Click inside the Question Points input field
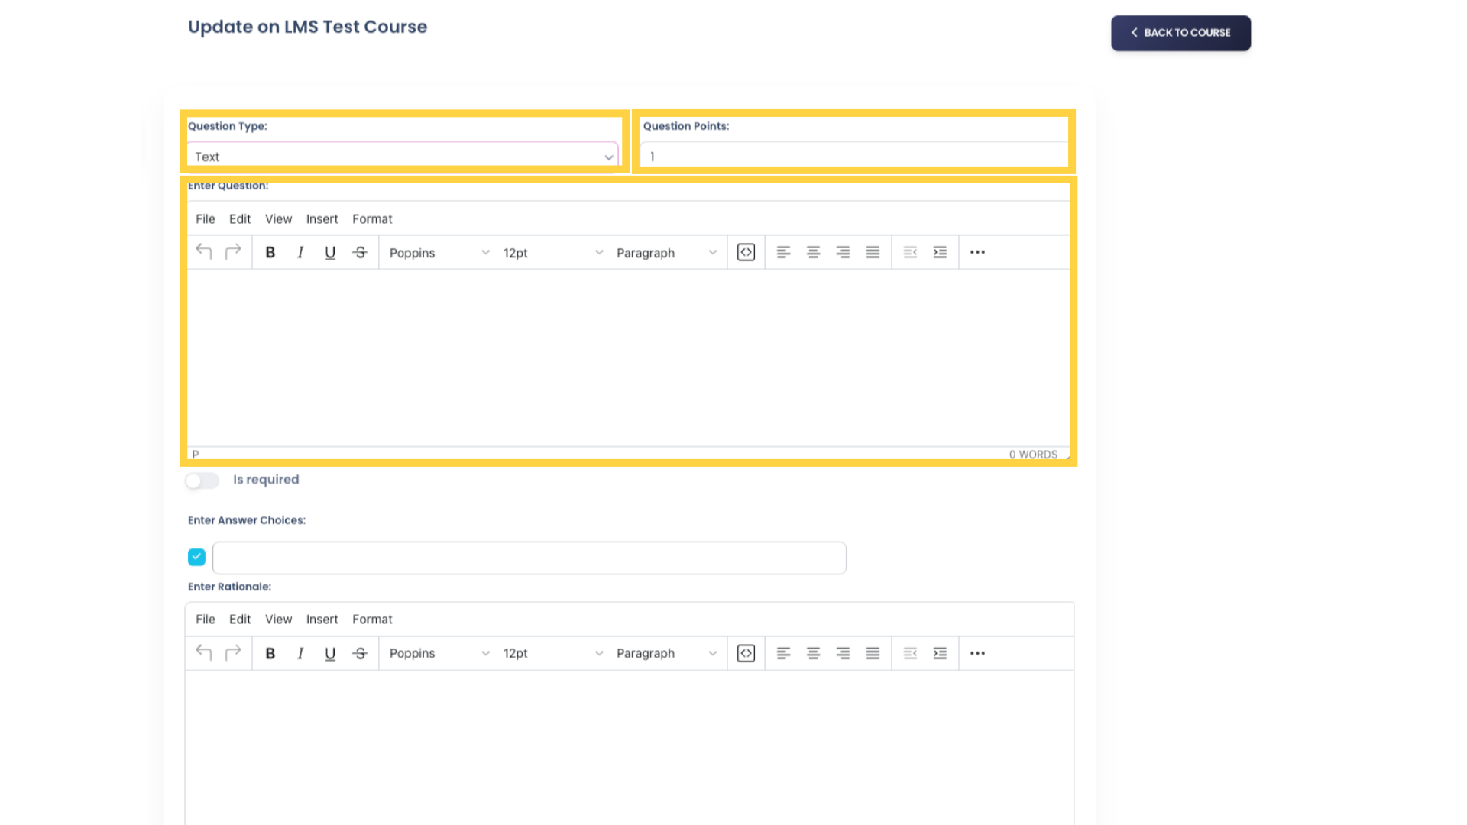Viewport: 1467px width, 825px height. [853, 156]
